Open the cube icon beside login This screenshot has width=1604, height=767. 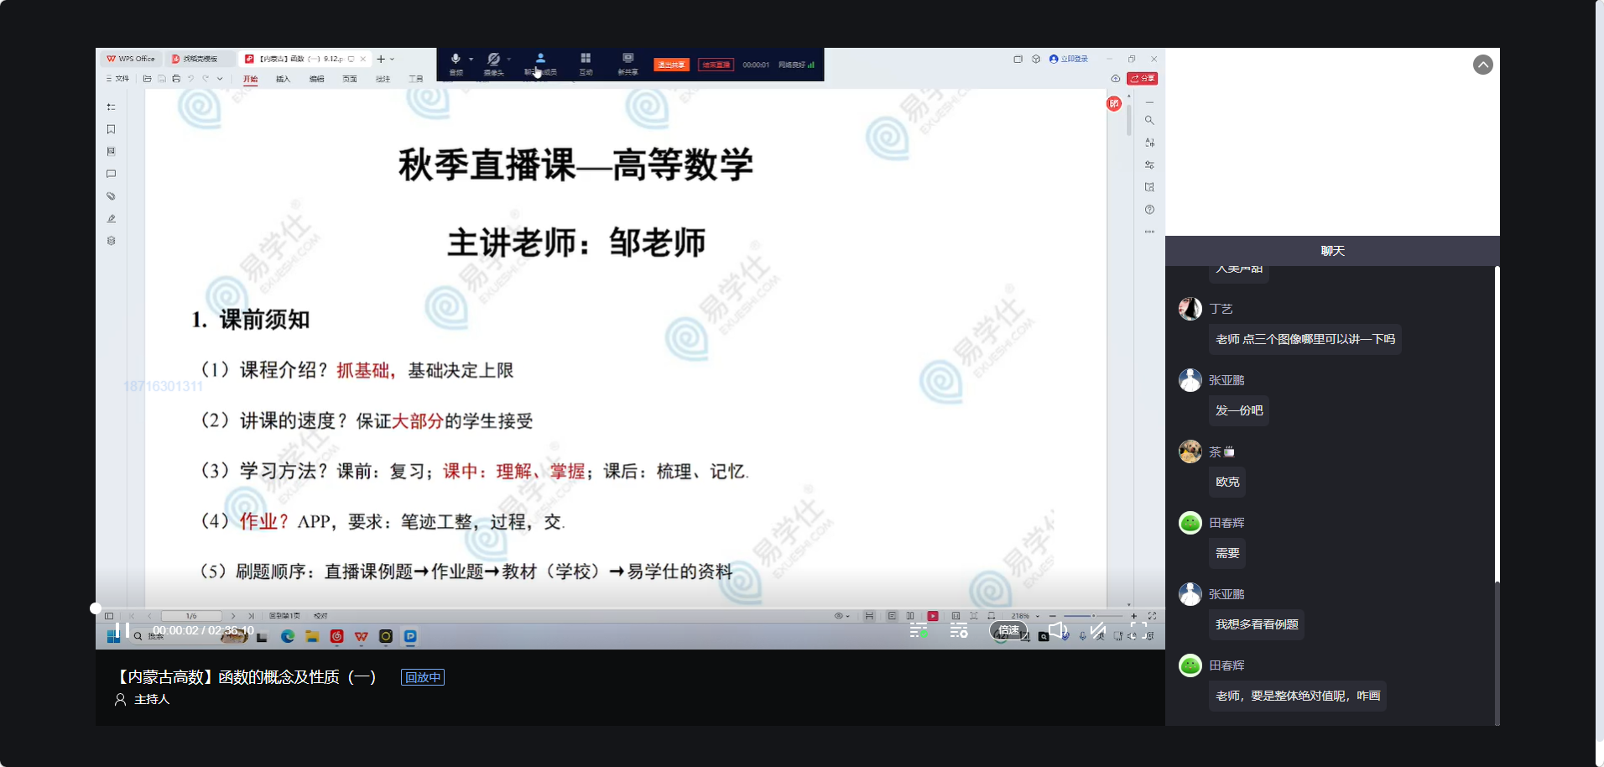(1036, 59)
